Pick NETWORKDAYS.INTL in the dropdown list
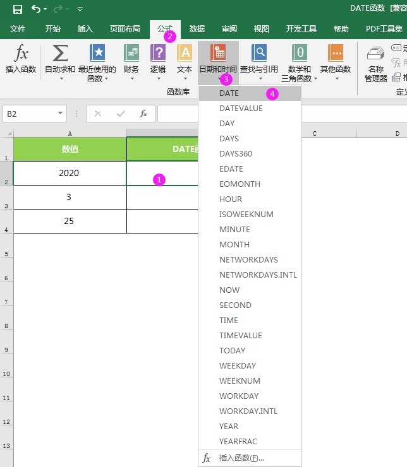Screen dimensions: 407x467 click(x=250, y=275)
